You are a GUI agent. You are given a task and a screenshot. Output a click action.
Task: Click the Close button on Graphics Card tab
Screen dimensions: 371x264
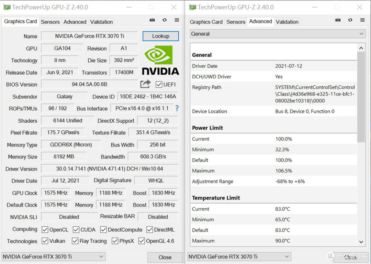(165, 257)
